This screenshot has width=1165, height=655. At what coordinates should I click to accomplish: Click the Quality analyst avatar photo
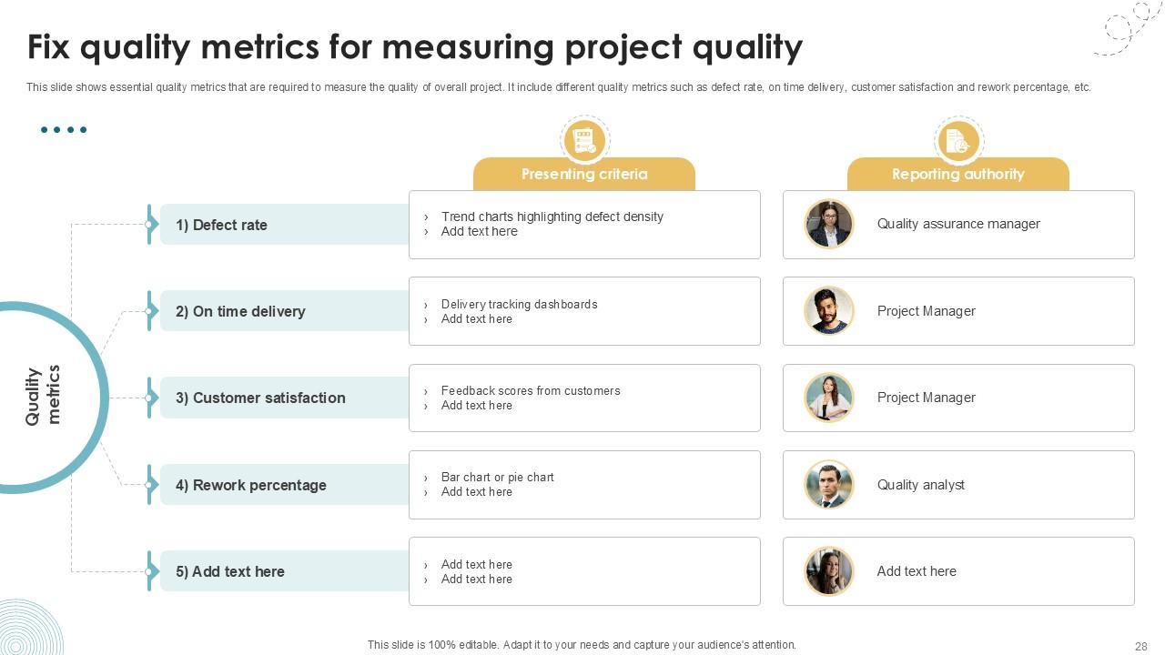[828, 485]
